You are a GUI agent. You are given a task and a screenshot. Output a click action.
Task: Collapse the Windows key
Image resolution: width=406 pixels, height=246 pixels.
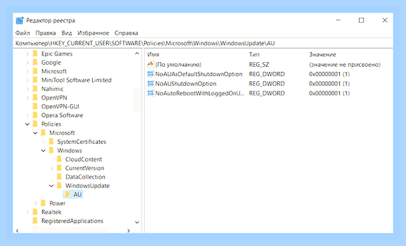tap(43, 150)
